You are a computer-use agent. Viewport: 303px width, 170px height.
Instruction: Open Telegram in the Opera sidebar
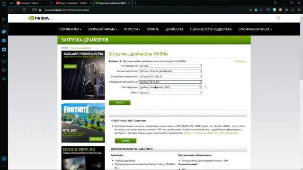point(4,41)
